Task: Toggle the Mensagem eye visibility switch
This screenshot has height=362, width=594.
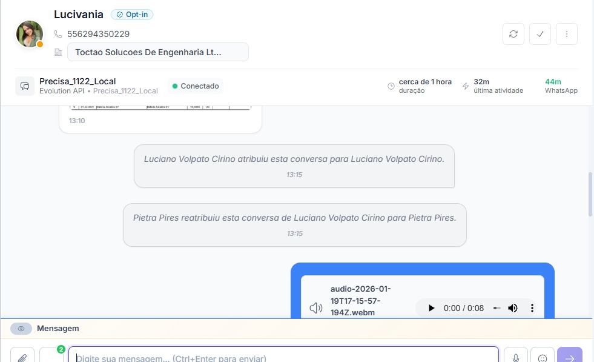Action: [x=21, y=329]
